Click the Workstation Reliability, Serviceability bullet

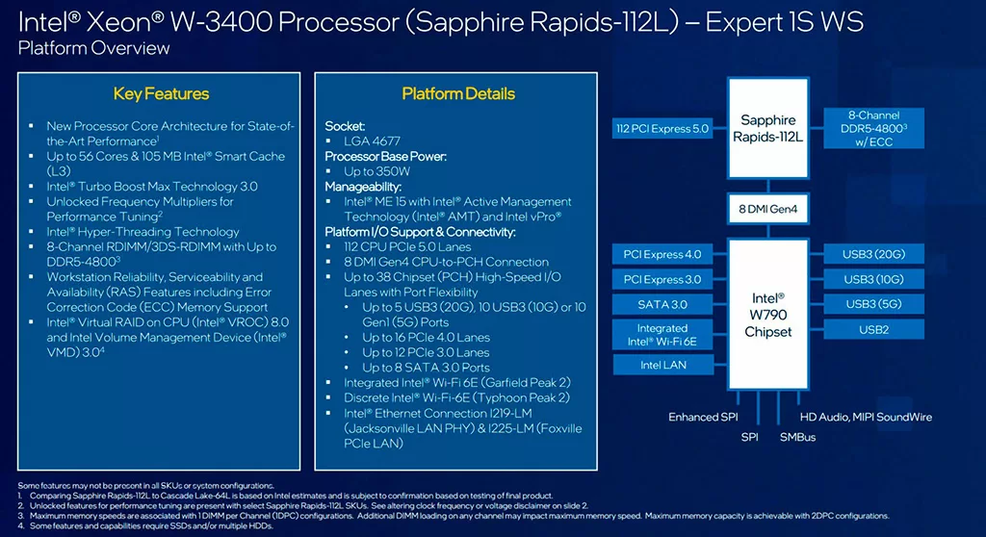[159, 292]
